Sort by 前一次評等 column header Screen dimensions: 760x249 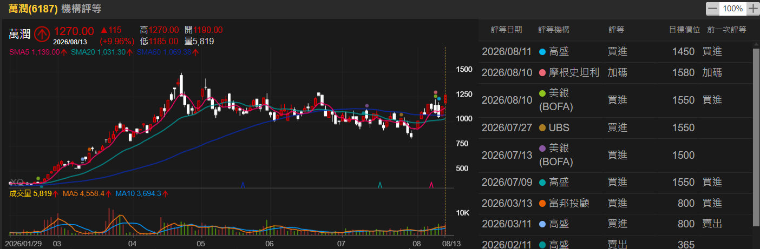[726, 30]
